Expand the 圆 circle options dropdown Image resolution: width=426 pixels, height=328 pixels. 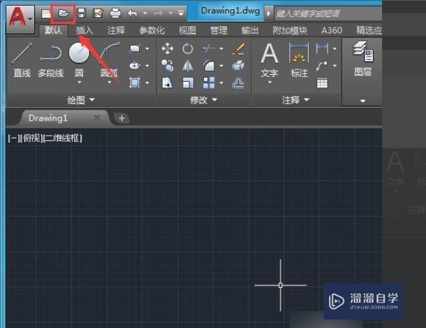coord(79,82)
